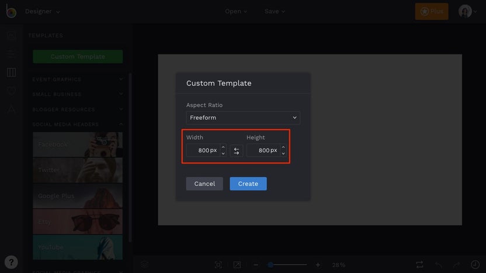Open the user profile avatar menu

click(467, 12)
